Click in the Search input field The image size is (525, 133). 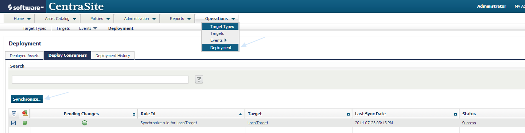pyautogui.click(x=100, y=80)
